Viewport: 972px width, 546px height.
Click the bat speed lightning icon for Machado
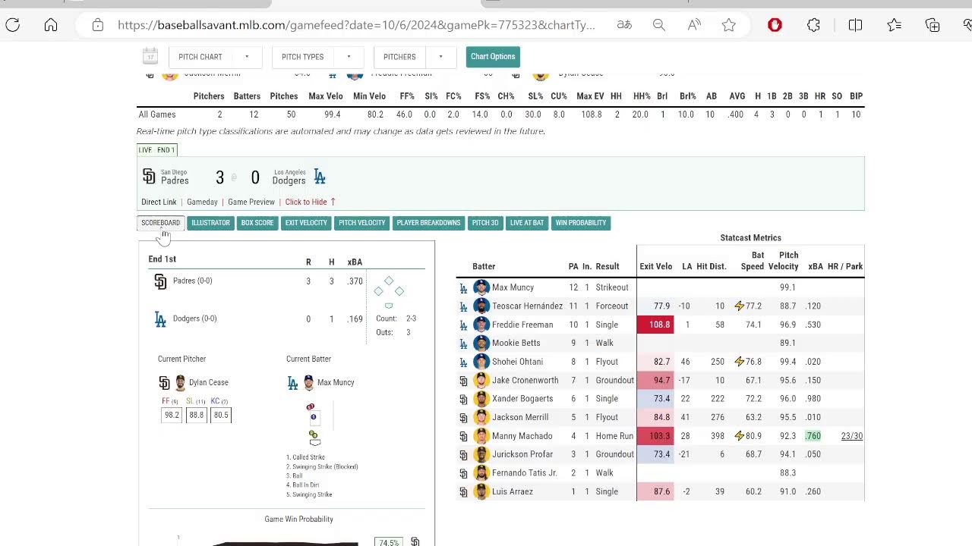click(x=739, y=436)
